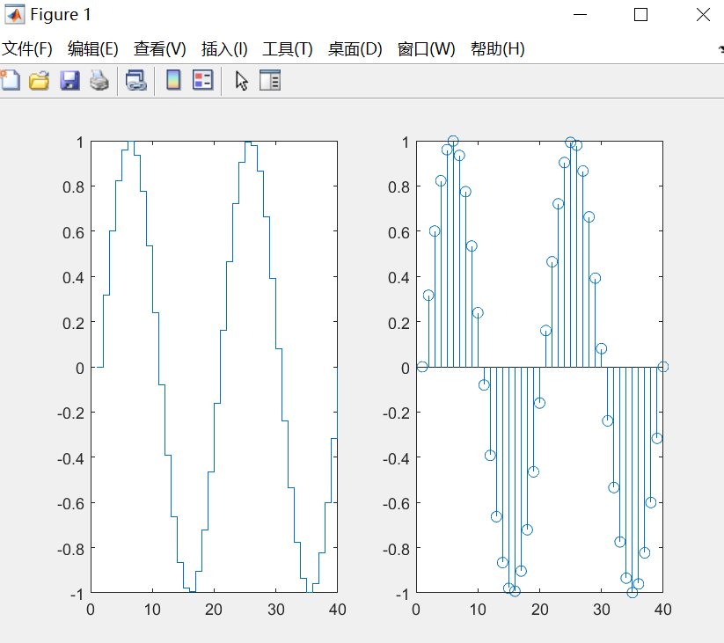Click the MATLAB logo in the title bar

point(14,14)
